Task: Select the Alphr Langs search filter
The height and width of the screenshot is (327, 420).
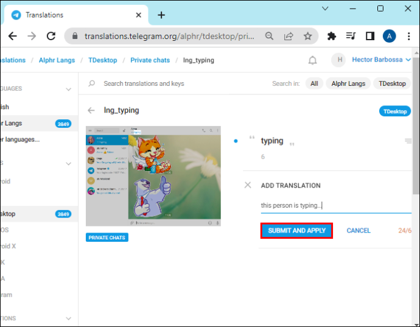Action: pyautogui.click(x=348, y=83)
